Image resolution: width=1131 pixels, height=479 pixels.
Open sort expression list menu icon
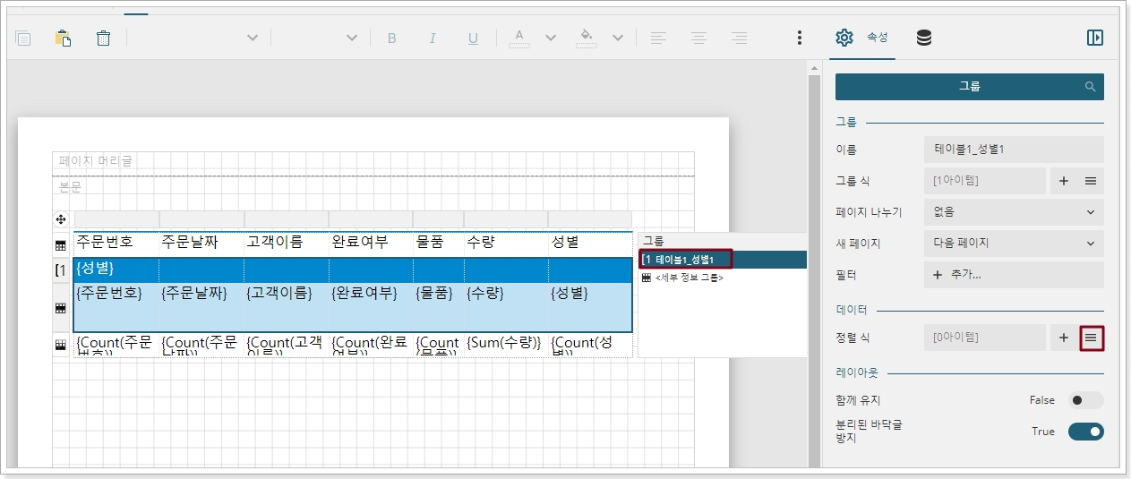click(1091, 338)
